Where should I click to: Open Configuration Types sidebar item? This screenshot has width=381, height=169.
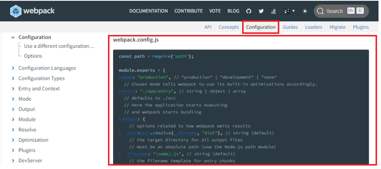click(x=41, y=78)
